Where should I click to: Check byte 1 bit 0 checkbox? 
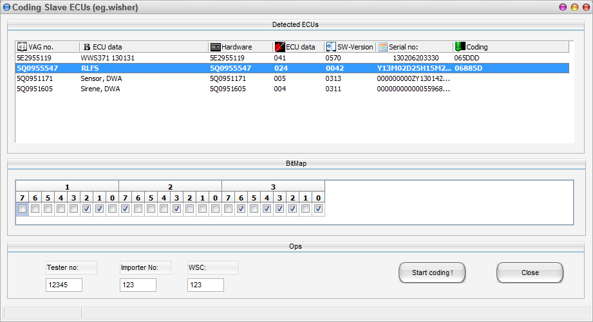112,208
